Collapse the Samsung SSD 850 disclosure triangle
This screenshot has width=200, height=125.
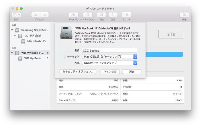coord(12,30)
